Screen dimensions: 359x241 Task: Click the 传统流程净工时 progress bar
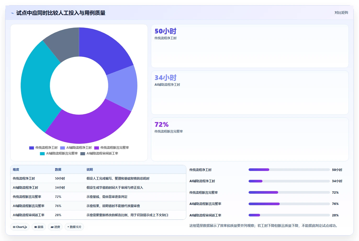289,170
